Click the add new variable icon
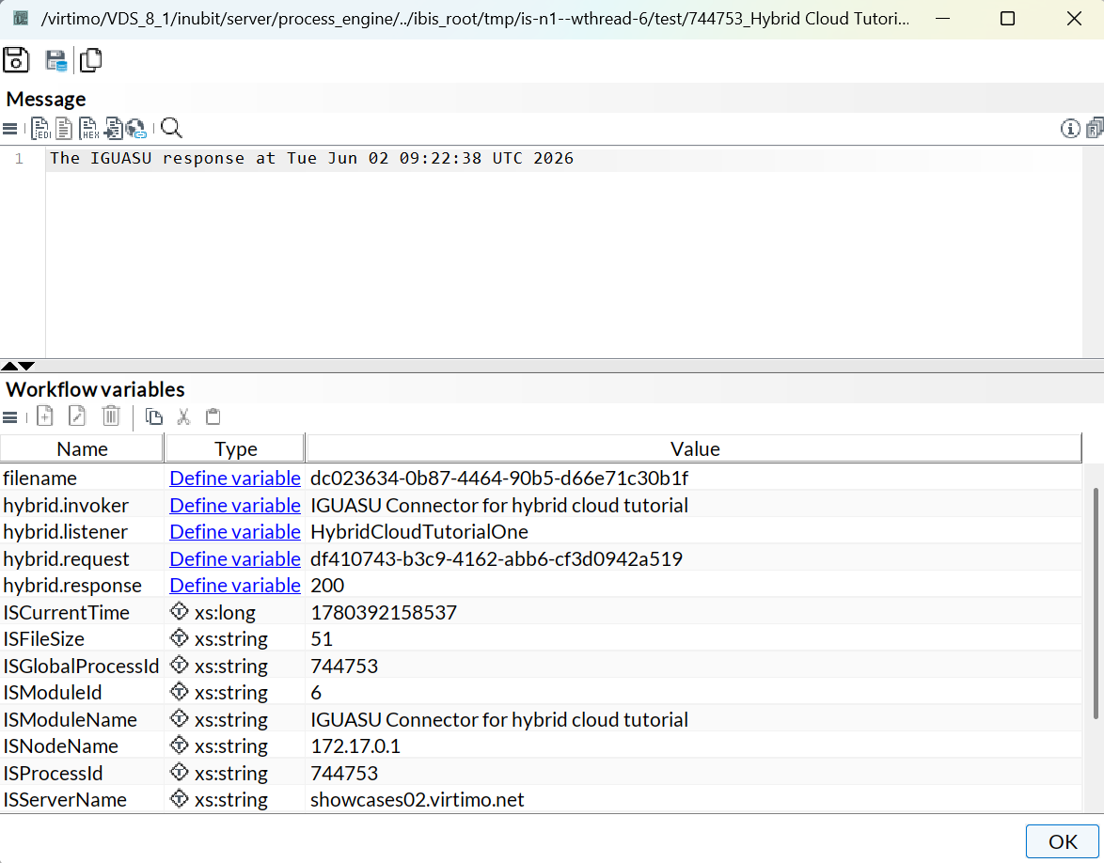The width and height of the screenshot is (1104, 863). (45, 416)
